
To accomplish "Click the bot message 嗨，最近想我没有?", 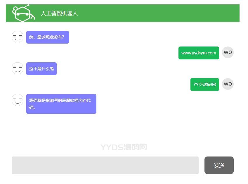I will point(47,37).
